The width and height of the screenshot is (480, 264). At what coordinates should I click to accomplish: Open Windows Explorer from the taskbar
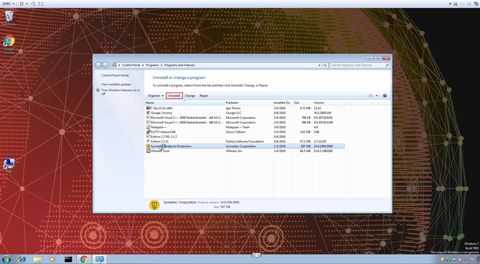tap(37, 259)
